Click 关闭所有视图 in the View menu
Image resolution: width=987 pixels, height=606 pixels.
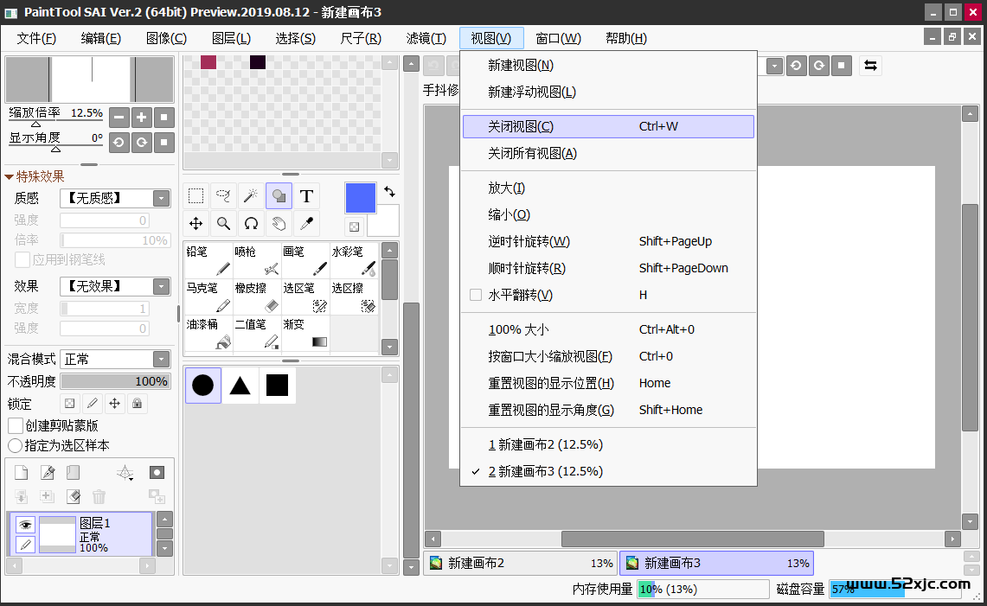pyautogui.click(x=532, y=153)
